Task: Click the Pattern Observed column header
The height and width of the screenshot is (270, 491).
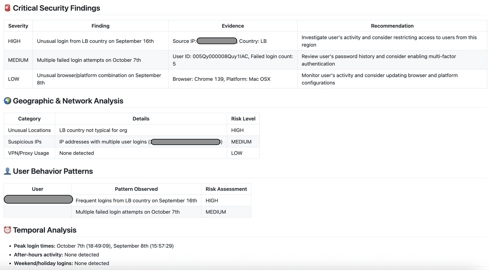Action: [x=136, y=189]
